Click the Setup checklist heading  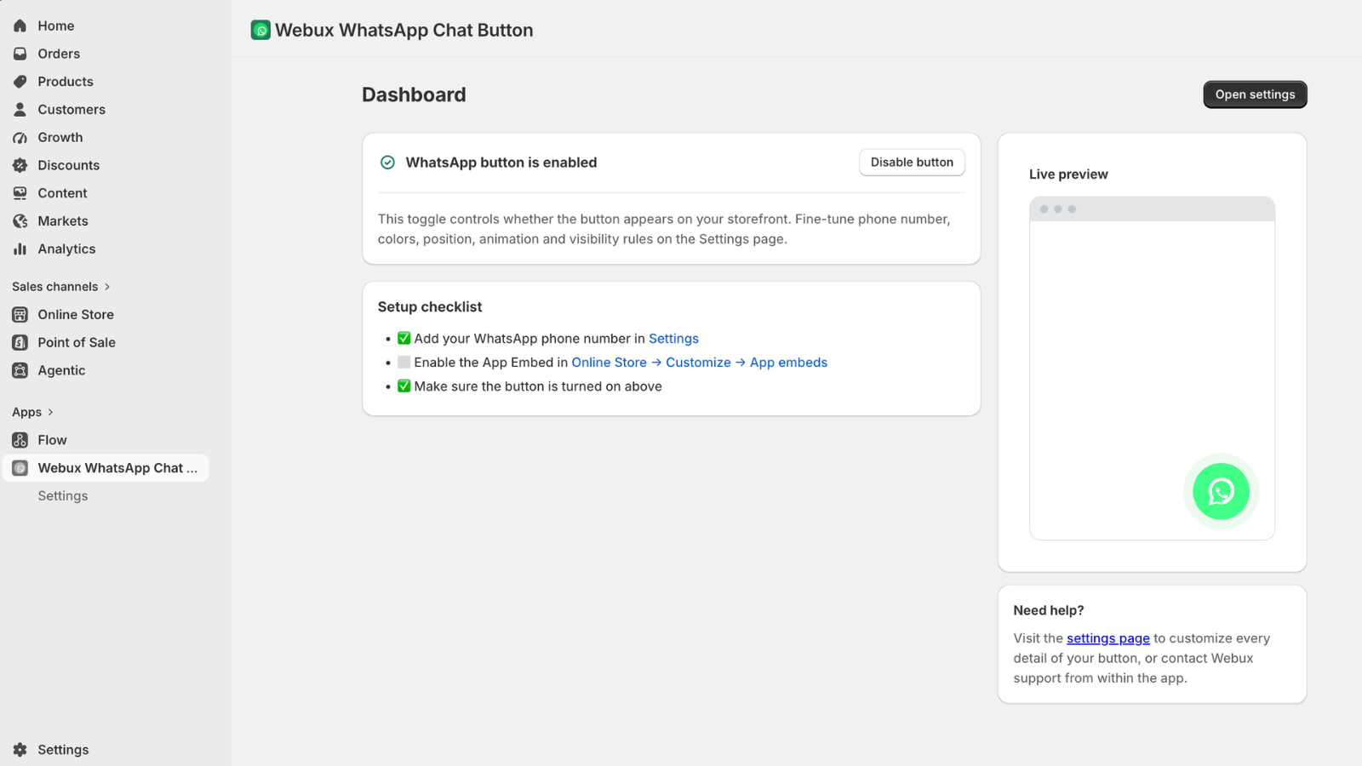(430, 307)
